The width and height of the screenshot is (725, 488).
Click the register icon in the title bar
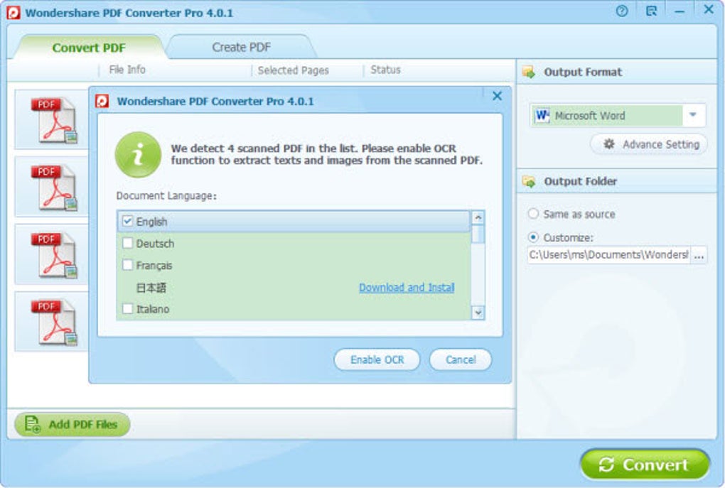651,11
